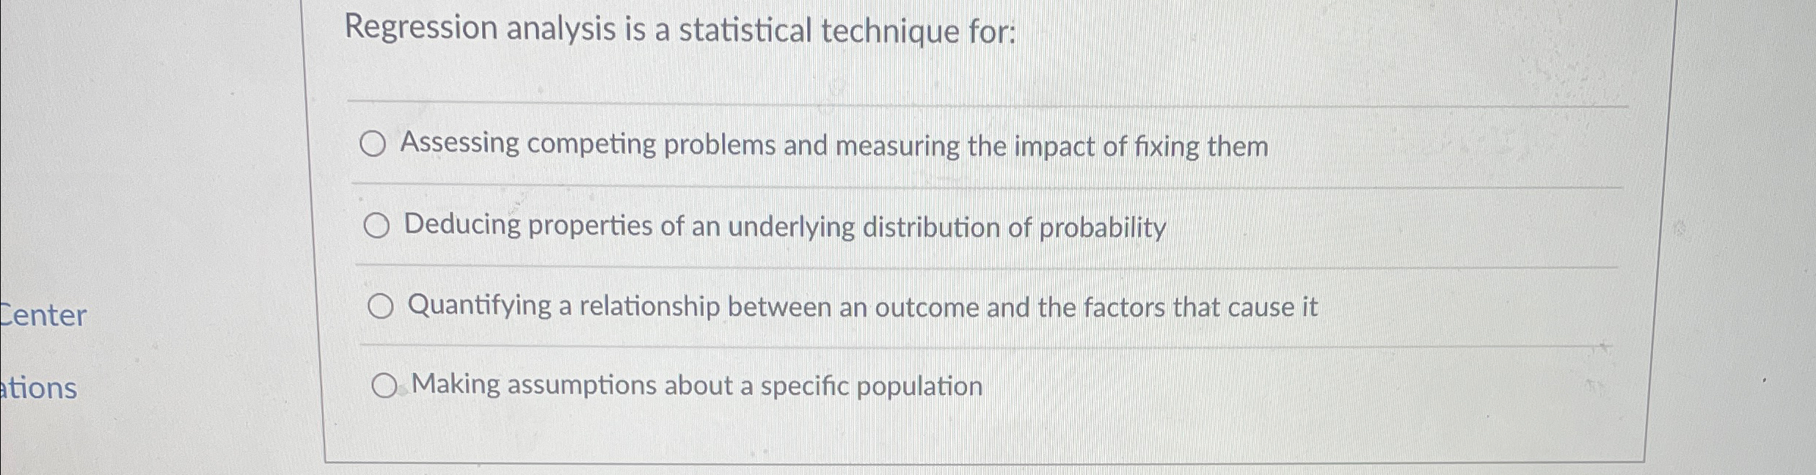The width and height of the screenshot is (1816, 475).
Task: Click the answer text 'Quantifying a relationship between an outcome'
Action: click(862, 306)
